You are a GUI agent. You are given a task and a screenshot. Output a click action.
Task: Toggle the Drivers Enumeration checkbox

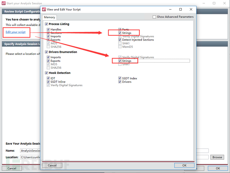click(46, 52)
